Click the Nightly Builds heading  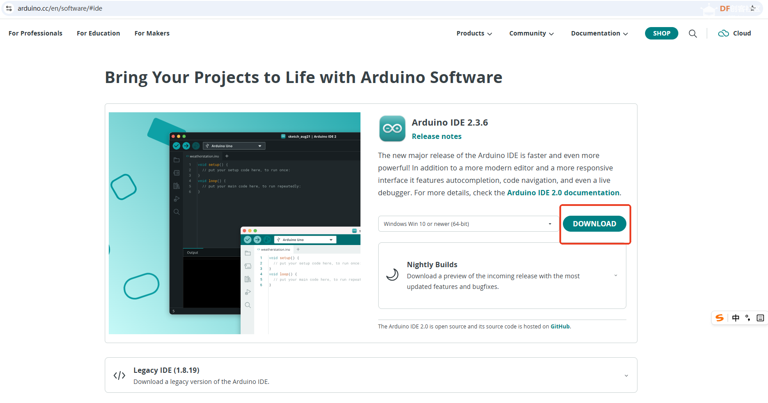point(432,265)
